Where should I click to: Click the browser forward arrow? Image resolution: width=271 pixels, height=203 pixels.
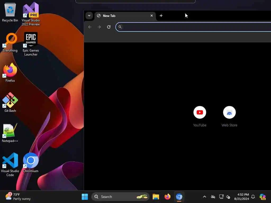click(99, 27)
